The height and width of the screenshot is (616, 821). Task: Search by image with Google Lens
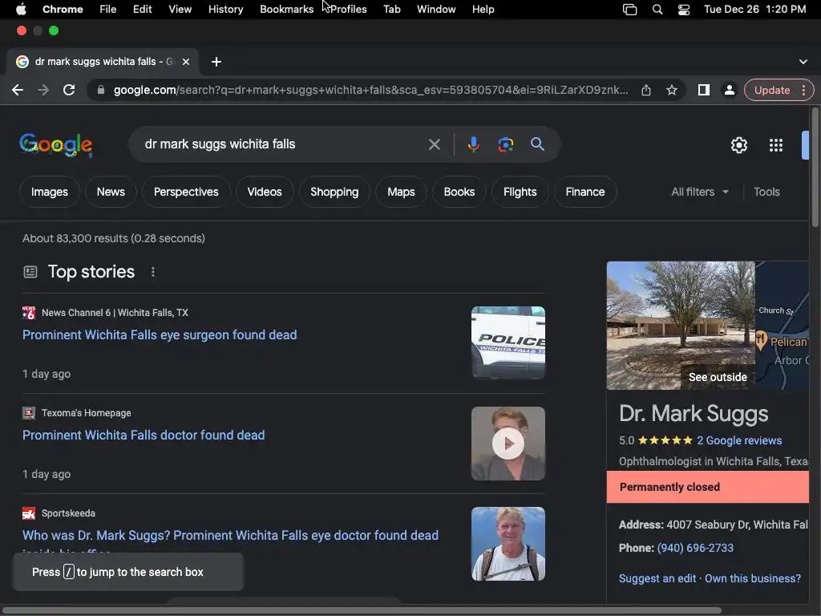click(505, 144)
